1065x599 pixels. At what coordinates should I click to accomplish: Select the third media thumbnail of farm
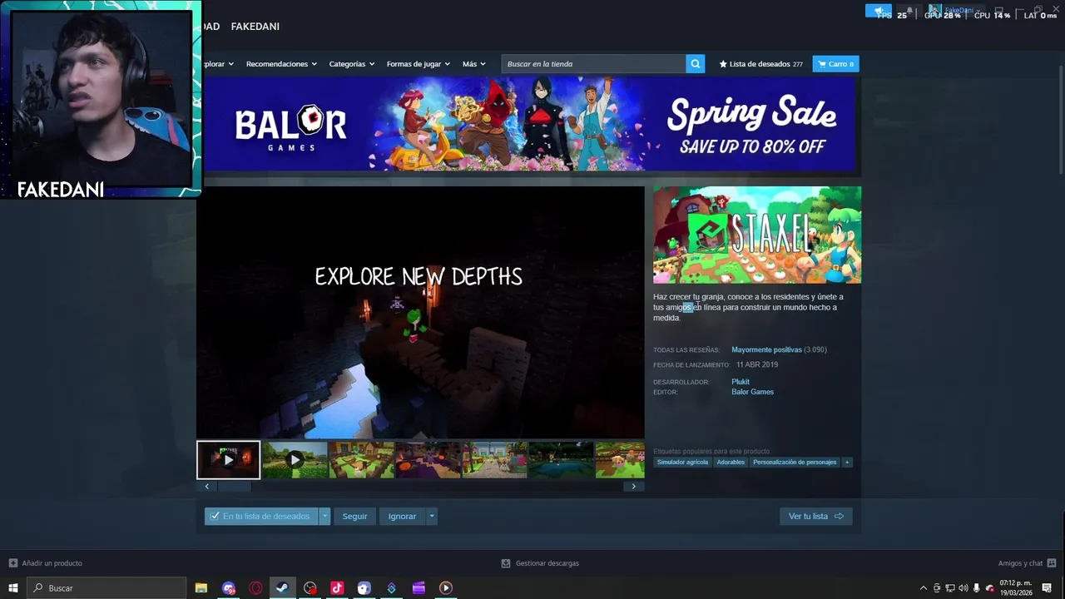[x=361, y=460]
